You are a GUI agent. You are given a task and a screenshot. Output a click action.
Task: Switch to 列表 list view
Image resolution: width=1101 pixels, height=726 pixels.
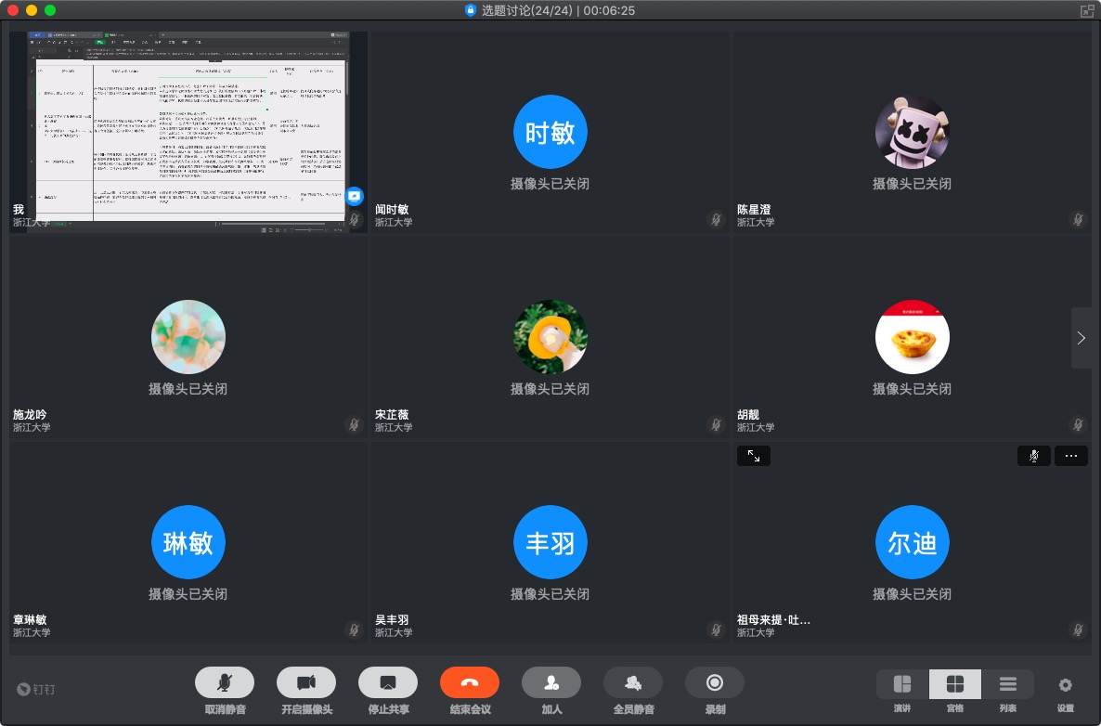pyautogui.click(x=1007, y=685)
